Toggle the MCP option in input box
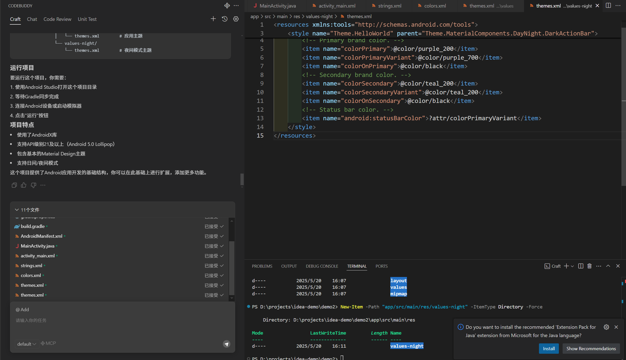 (x=49, y=343)
